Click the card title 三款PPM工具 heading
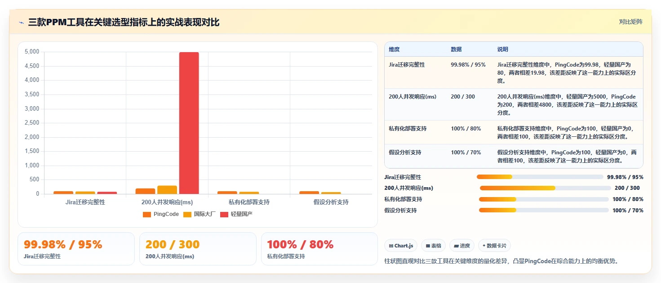The image size is (661, 283). tap(124, 22)
